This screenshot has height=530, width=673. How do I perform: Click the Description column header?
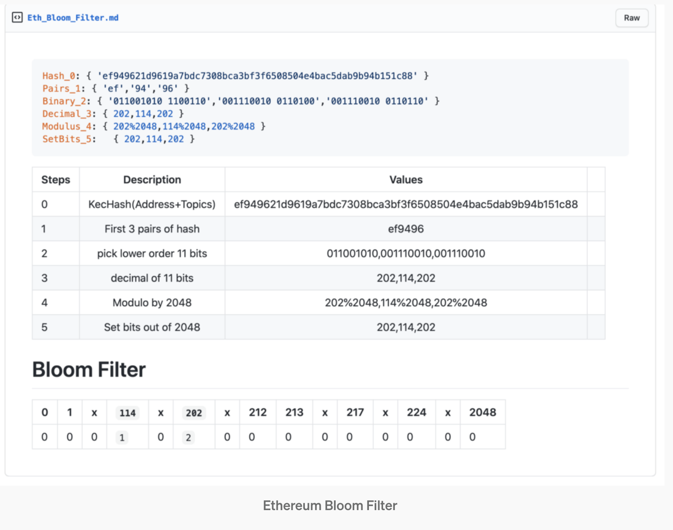click(152, 180)
